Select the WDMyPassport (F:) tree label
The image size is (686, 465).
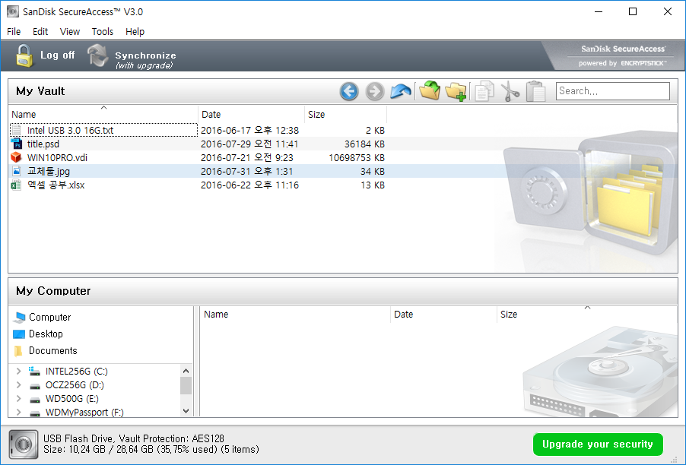click(x=84, y=412)
